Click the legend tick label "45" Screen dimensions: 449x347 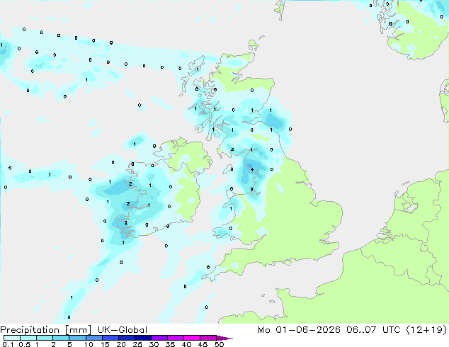203,344
